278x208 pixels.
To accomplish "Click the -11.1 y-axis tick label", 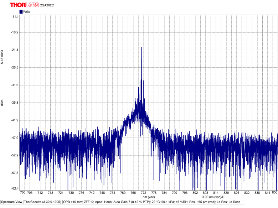I will (15, 16).
